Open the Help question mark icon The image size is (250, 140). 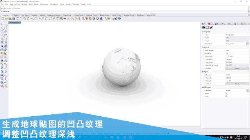(120, 19)
